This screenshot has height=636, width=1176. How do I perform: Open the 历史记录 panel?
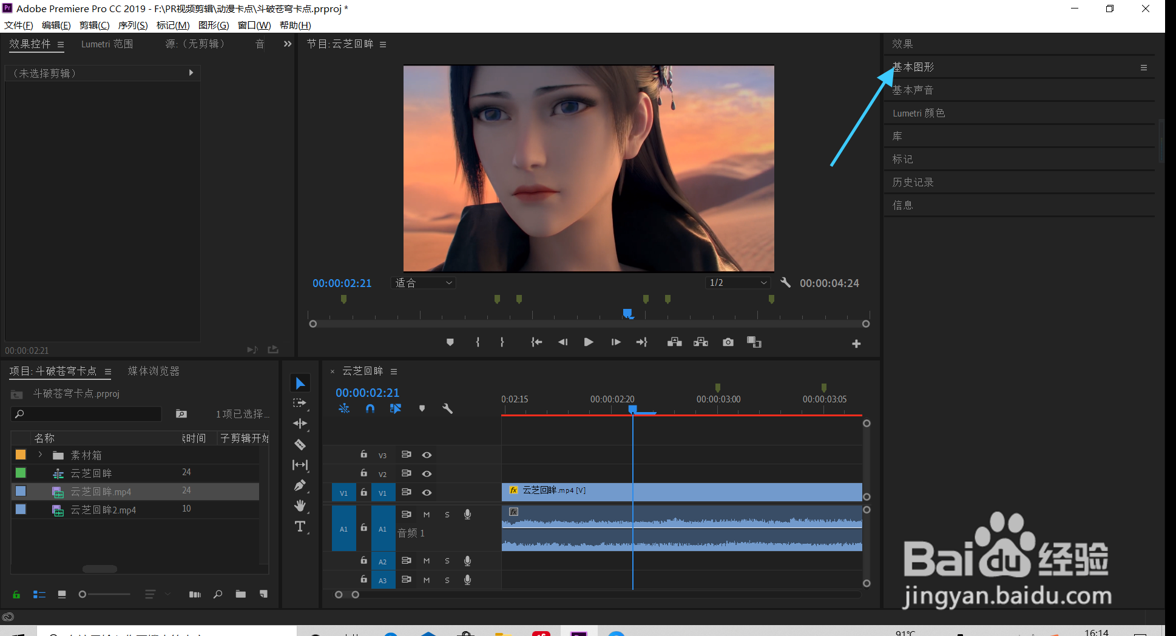(913, 182)
